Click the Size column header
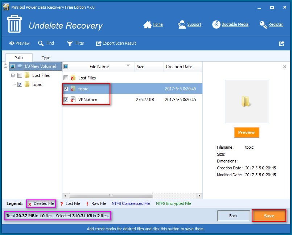This screenshot has width=292, height=235. [149, 67]
